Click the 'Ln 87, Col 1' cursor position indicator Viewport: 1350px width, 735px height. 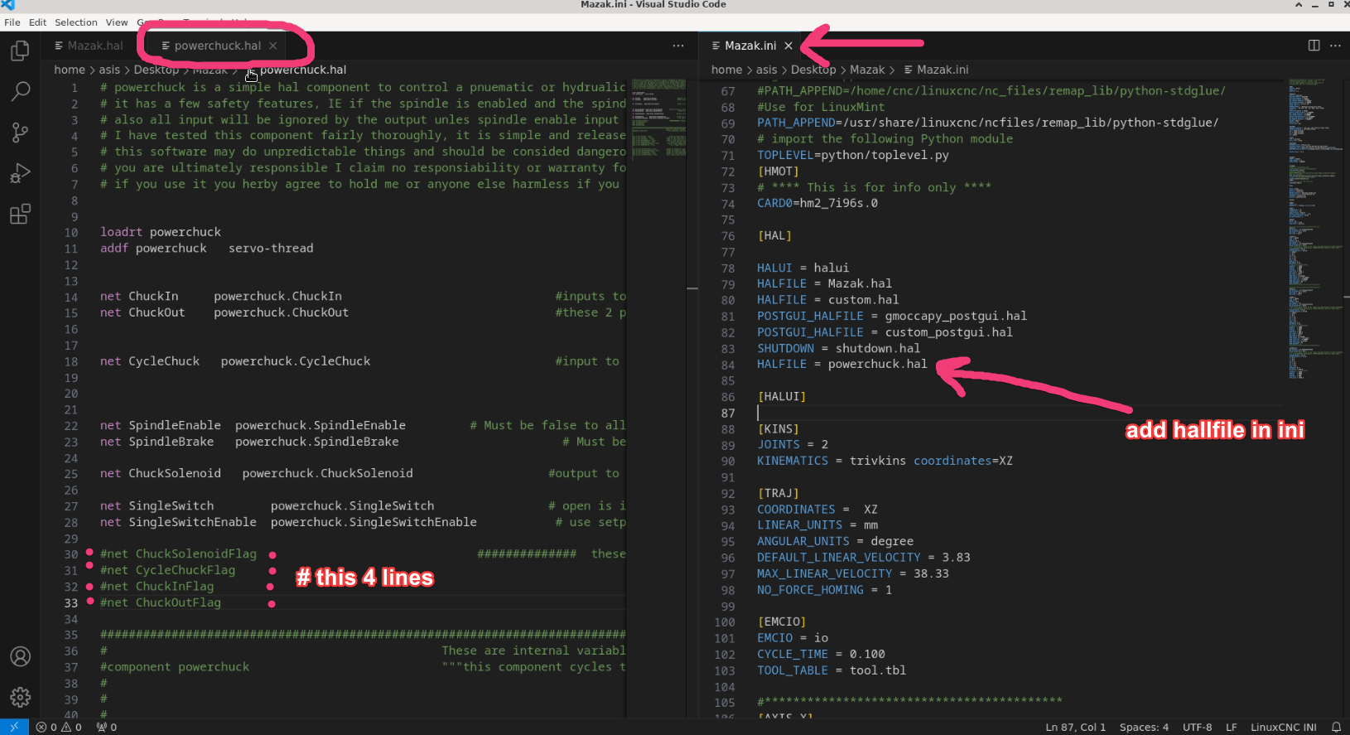1075,727
